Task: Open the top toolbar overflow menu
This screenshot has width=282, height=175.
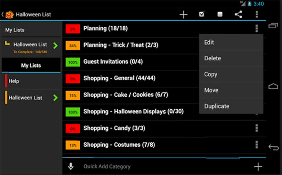Action: coord(257,14)
